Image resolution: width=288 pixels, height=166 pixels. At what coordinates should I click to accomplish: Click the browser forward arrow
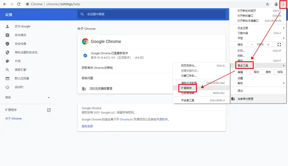[12, 4]
